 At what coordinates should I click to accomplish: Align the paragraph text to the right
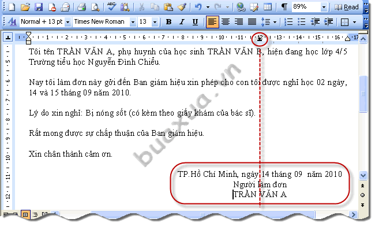(x=239, y=22)
